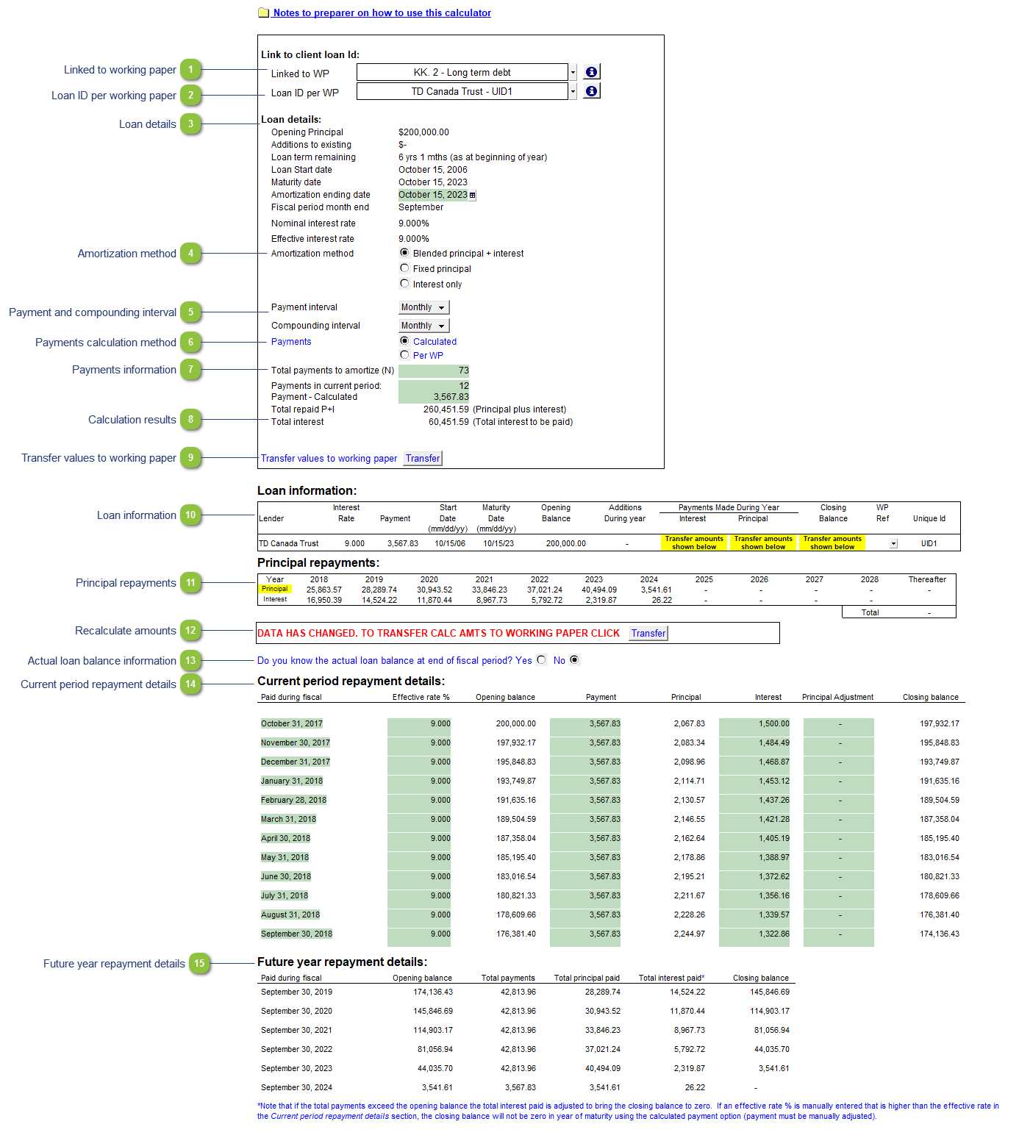Open the Compounding interval dropdown
Viewport: 1019px width, 1138px height.
tap(441, 326)
